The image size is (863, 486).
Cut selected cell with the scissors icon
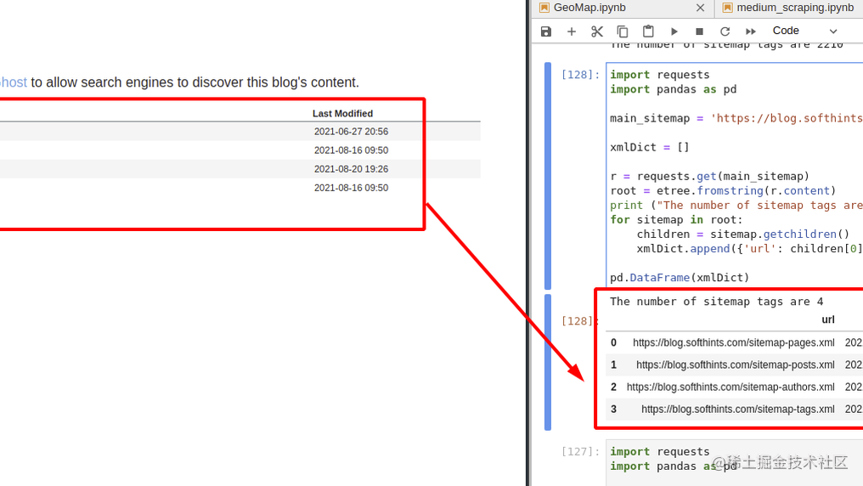tap(597, 31)
